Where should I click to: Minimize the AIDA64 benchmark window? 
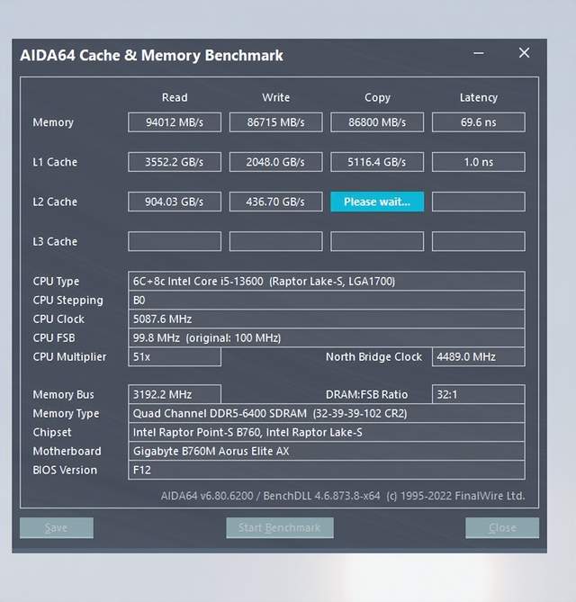pyautogui.click(x=479, y=53)
